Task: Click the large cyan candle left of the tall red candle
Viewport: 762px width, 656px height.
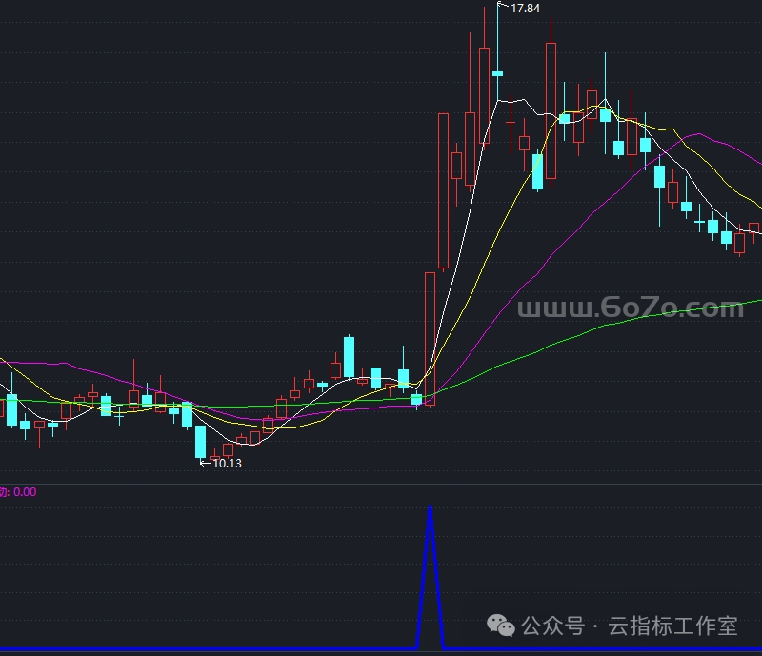Action: point(537,171)
